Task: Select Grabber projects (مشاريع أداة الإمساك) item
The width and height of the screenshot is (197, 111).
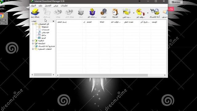Action: tap(46, 46)
